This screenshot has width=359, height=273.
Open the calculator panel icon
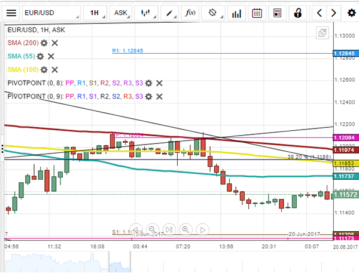click(277, 13)
